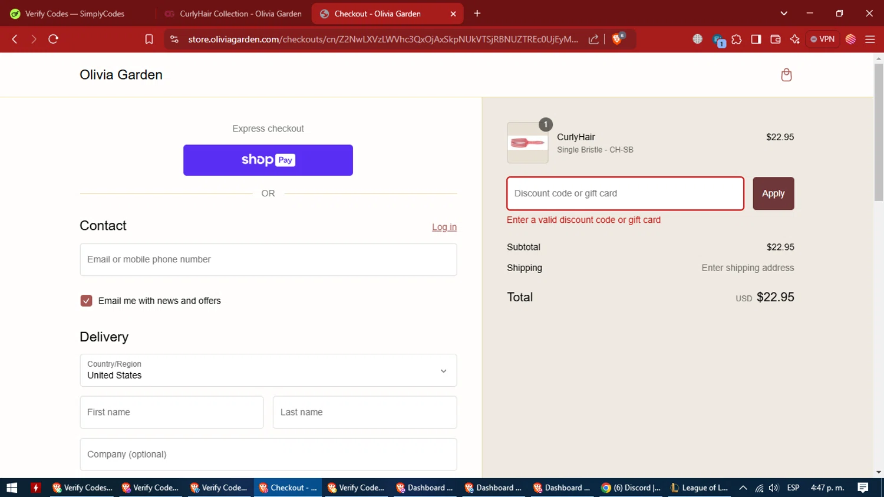Close the Checkout - Olivia Garden tab
The width and height of the screenshot is (884, 497).
453,14
